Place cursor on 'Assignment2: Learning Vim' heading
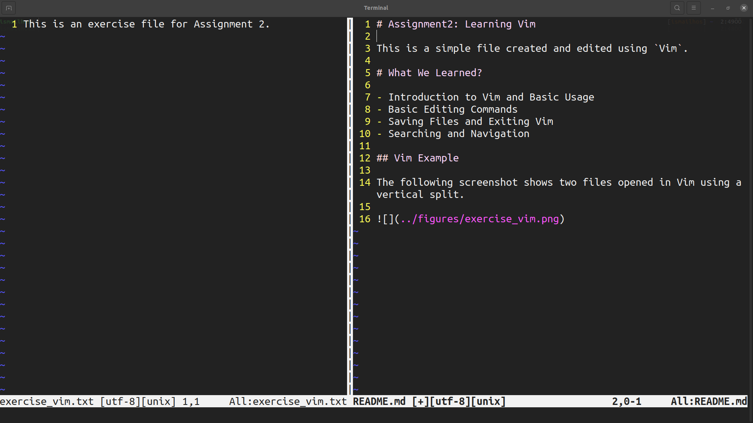This screenshot has height=423, width=753. [461, 24]
